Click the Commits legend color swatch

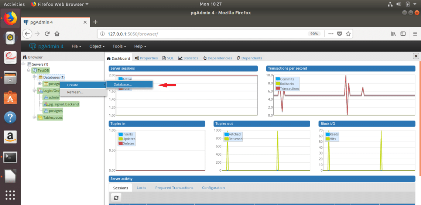pyautogui.click(x=278, y=79)
